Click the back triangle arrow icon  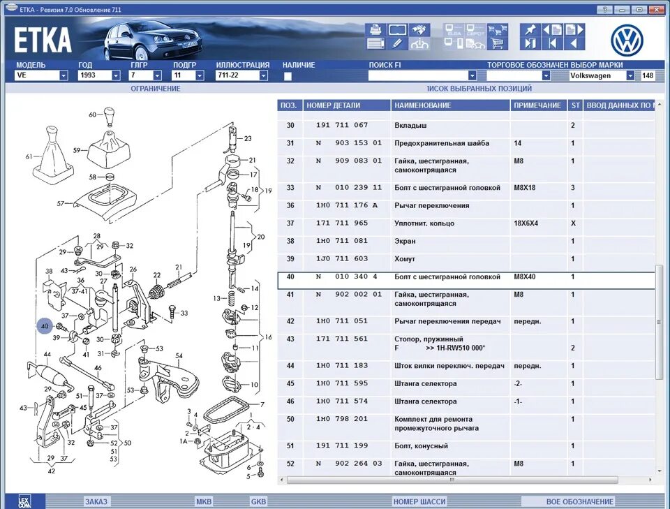(574, 43)
